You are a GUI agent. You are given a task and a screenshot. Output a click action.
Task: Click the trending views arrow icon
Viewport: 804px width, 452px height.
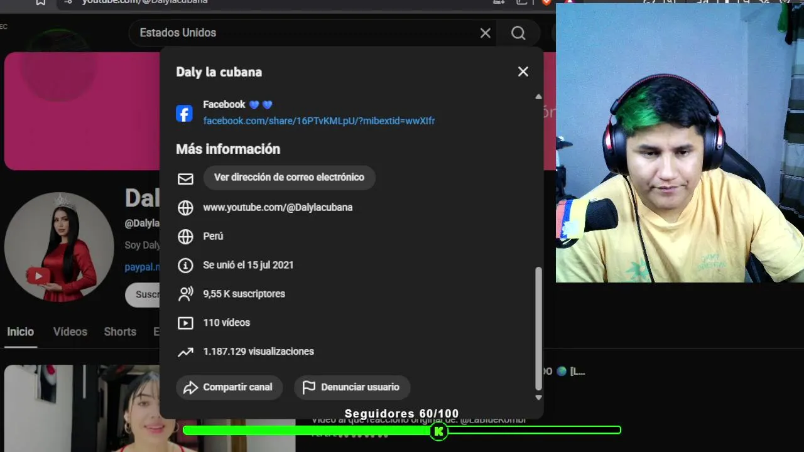(185, 352)
